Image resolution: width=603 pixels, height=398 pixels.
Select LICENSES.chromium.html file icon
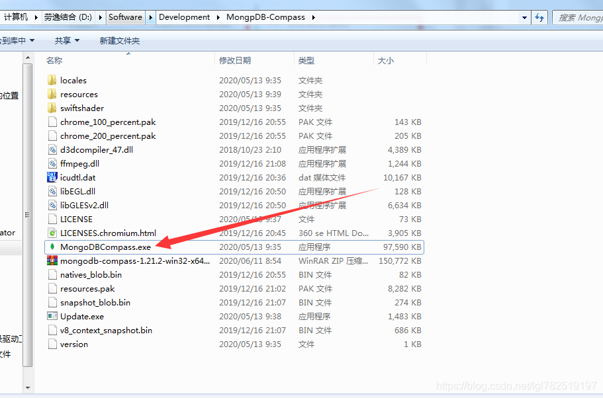pos(52,233)
